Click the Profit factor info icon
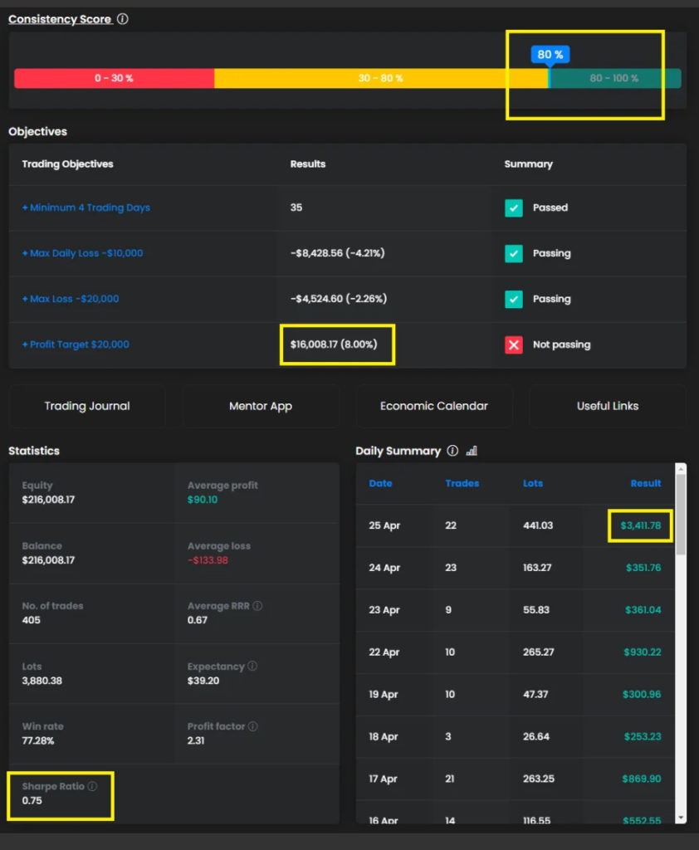The width and height of the screenshot is (699, 850). (x=252, y=726)
